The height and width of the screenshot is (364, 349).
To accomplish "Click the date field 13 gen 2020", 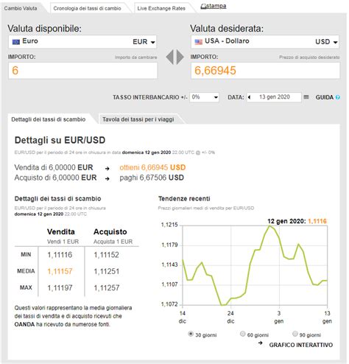I will pos(275,97).
